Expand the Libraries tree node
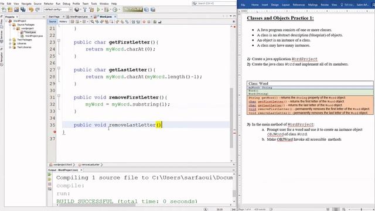 (x=10, y=43)
